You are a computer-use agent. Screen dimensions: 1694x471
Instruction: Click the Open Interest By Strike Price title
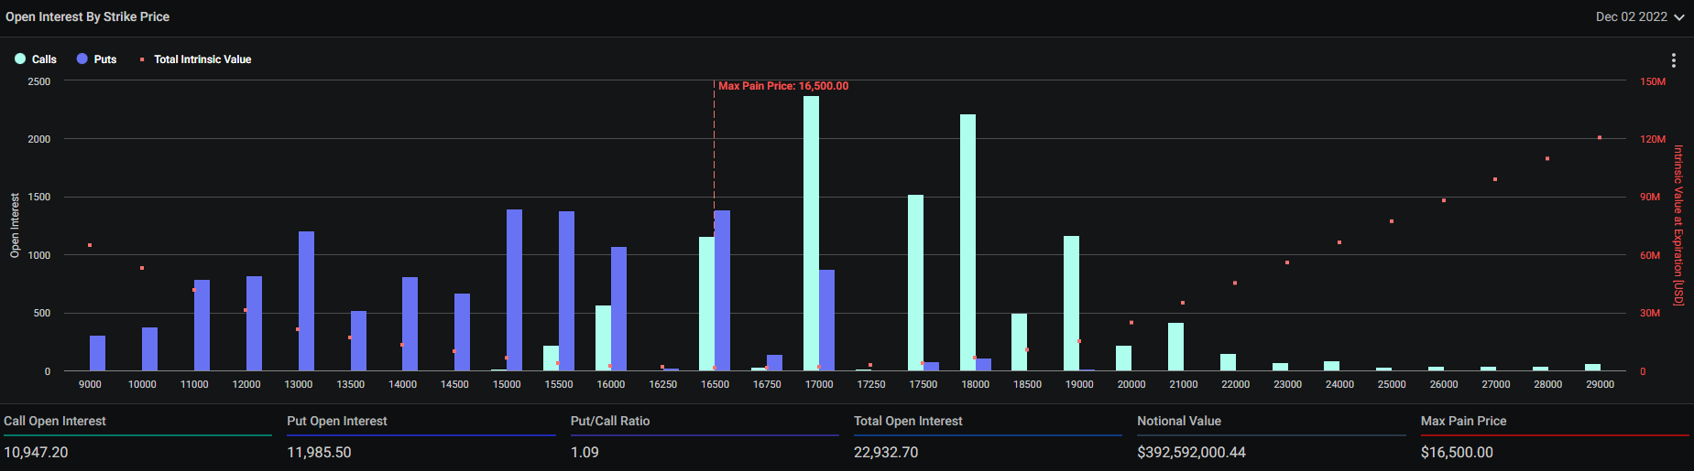click(x=87, y=16)
